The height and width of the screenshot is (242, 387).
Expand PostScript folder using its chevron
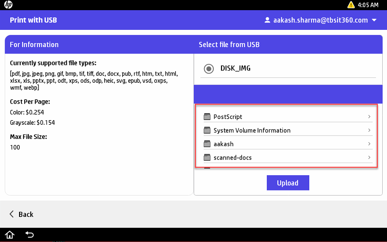(x=369, y=117)
